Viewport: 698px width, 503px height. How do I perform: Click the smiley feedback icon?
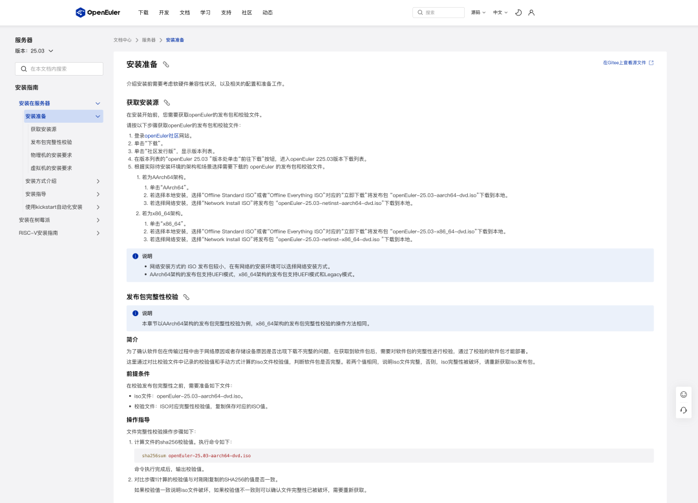tap(683, 394)
